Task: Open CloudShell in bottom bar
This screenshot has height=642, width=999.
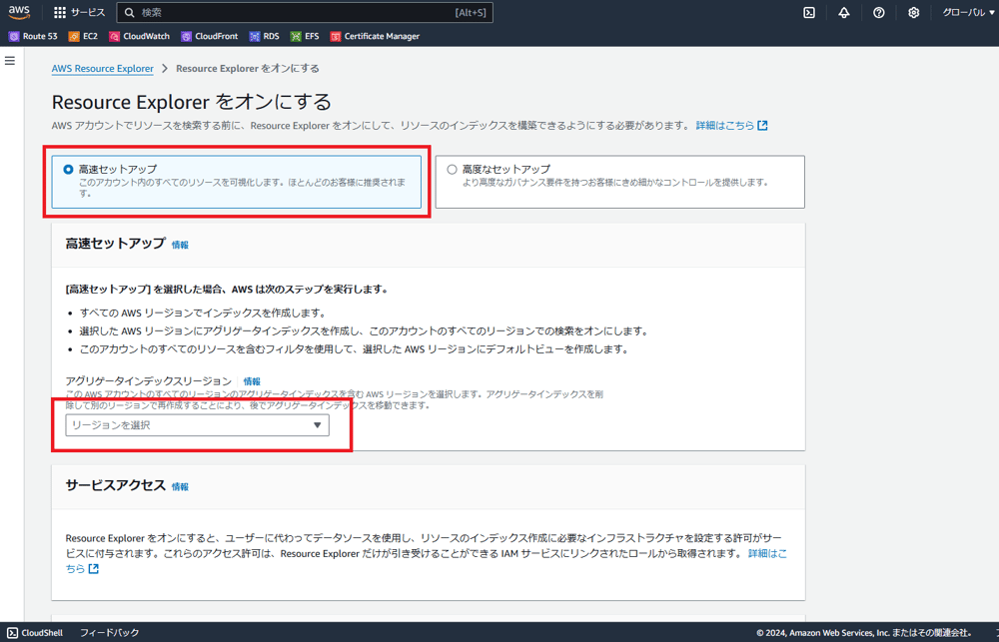Action: tap(36, 632)
